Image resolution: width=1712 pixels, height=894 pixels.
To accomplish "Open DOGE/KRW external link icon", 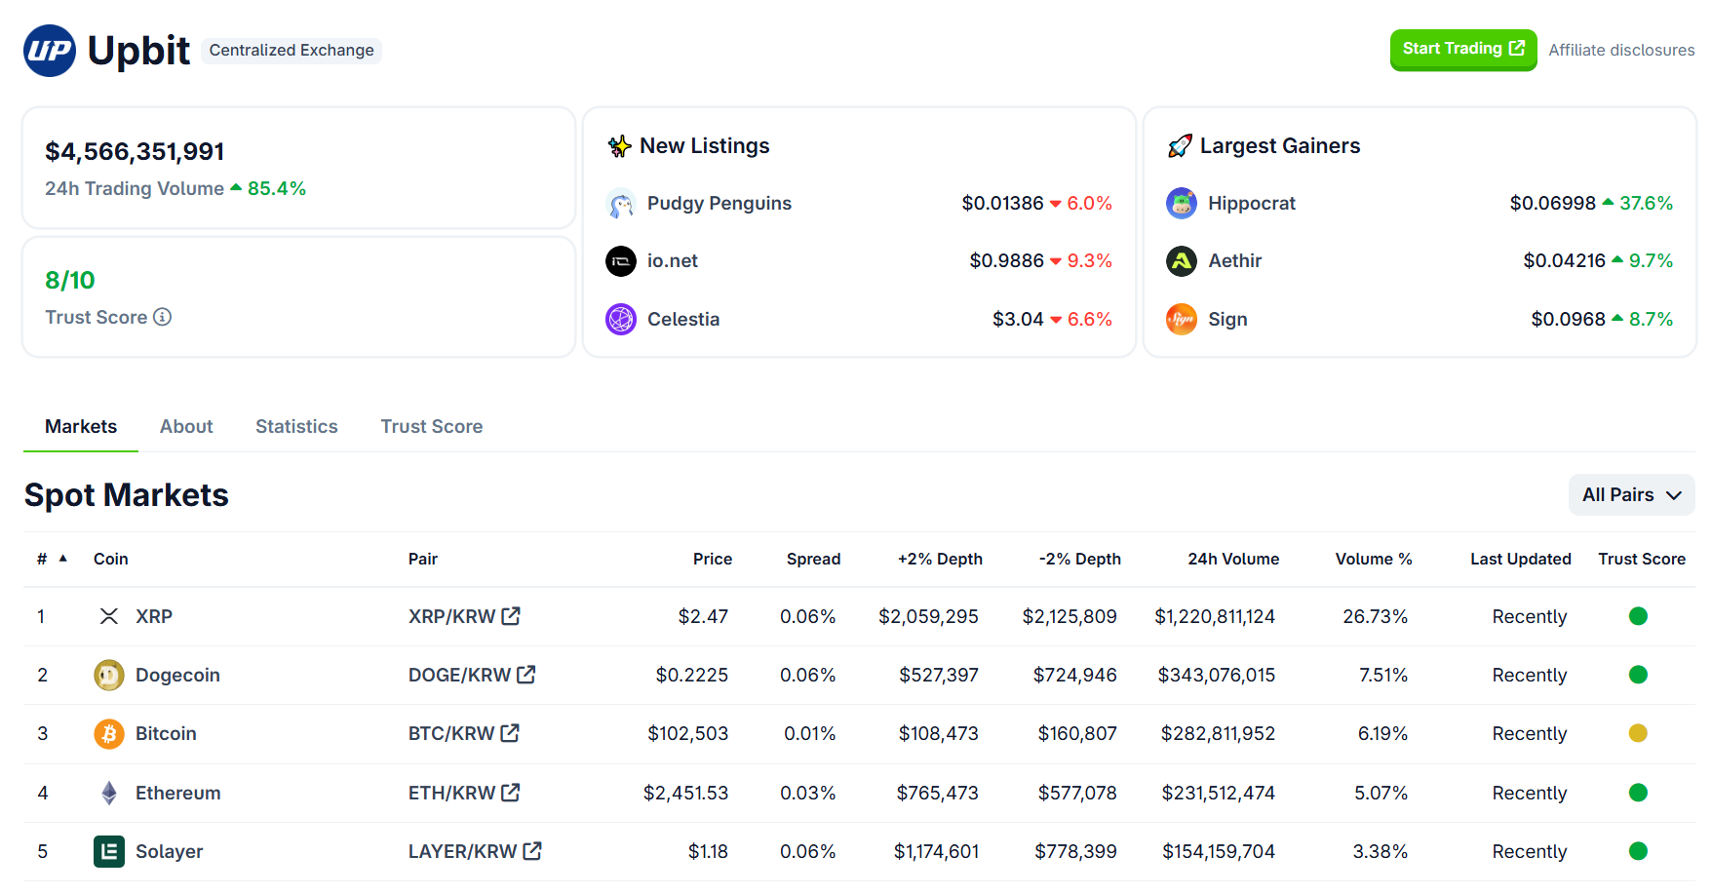I will pyautogui.click(x=526, y=675).
